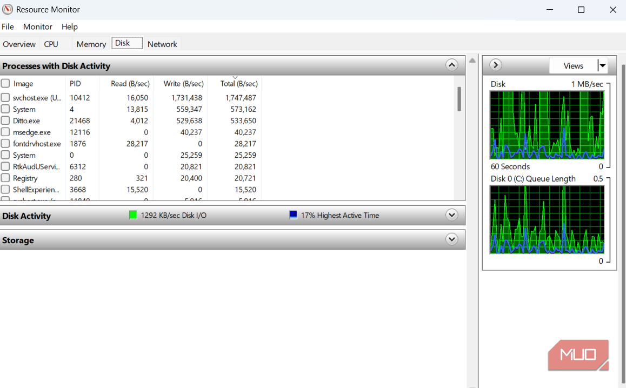Switch to the Memory tab
626x388 pixels.
pos(91,44)
